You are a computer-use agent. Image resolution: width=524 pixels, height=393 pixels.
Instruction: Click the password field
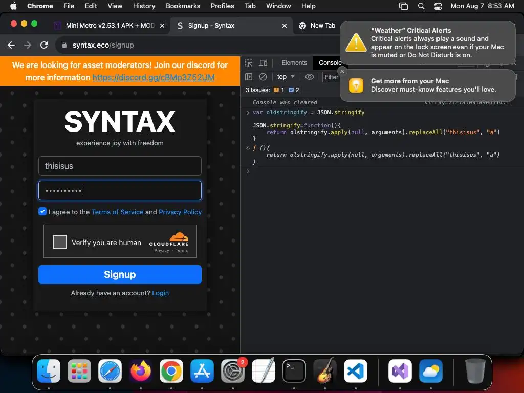[120, 190]
